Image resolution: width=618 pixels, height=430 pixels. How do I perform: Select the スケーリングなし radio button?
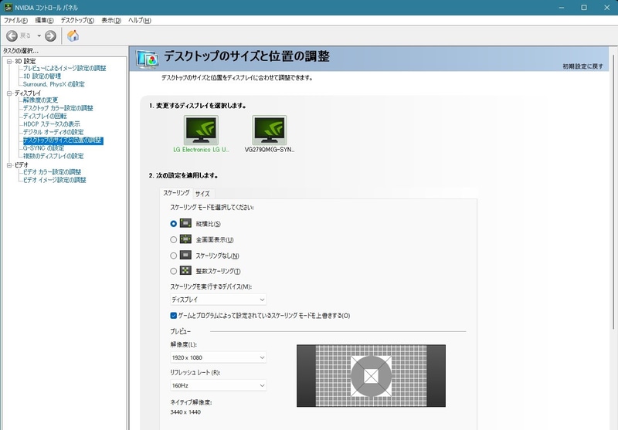coord(173,256)
